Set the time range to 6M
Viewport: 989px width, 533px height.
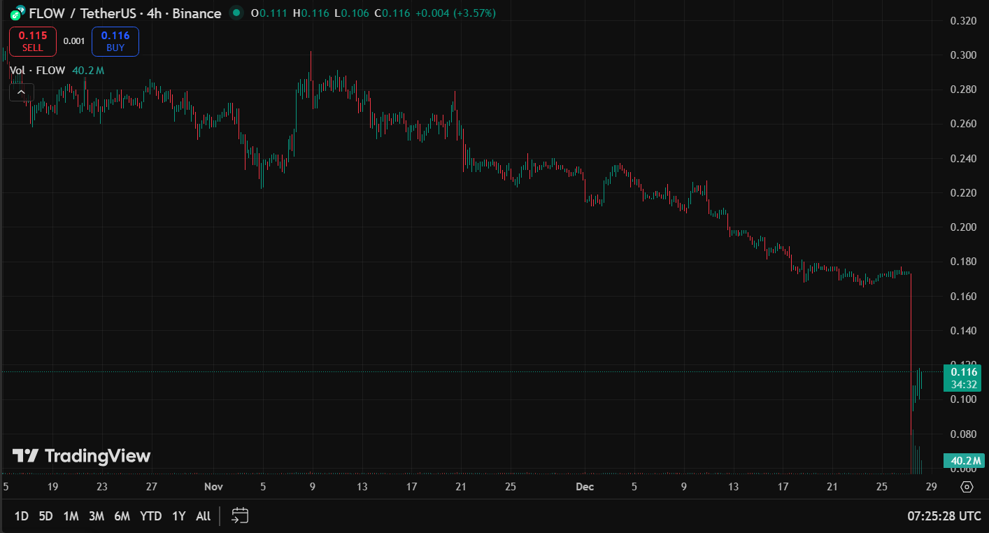(122, 516)
